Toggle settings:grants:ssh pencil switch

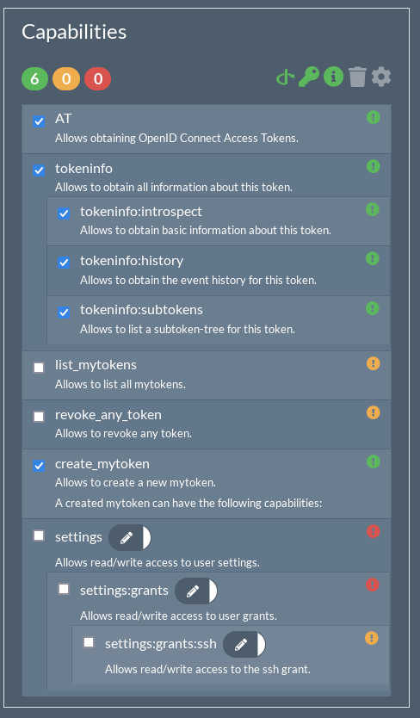click(x=244, y=645)
